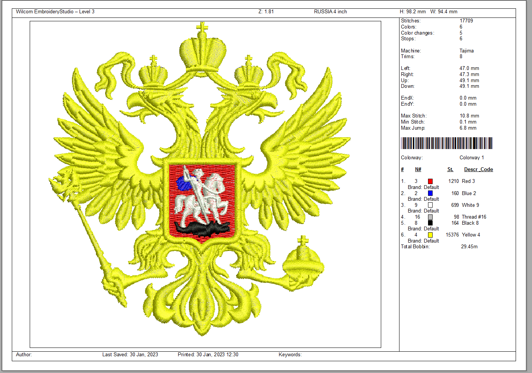Viewport: 532px width, 373px height.
Task: Click the Machine value 'Tajima'
Action: click(x=466, y=51)
